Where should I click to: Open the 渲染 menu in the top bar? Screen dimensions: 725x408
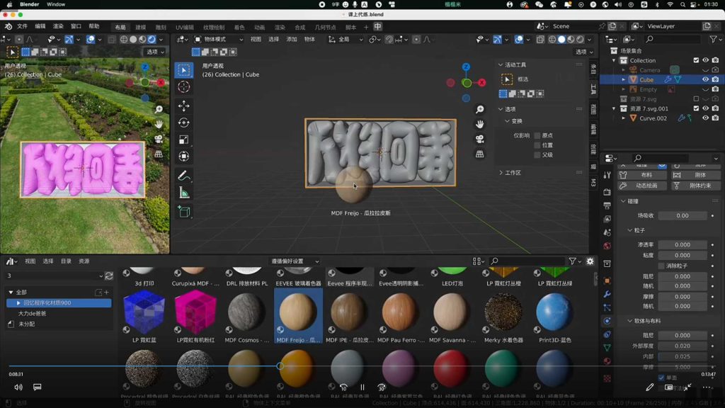(x=58, y=26)
